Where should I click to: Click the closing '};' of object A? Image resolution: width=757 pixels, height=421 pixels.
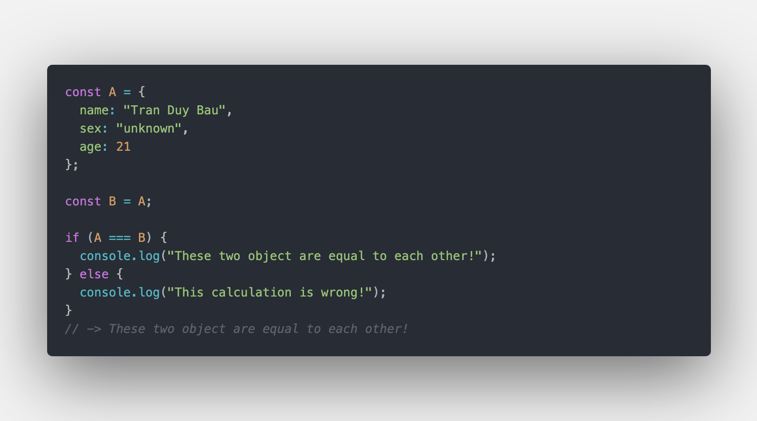(72, 165)
